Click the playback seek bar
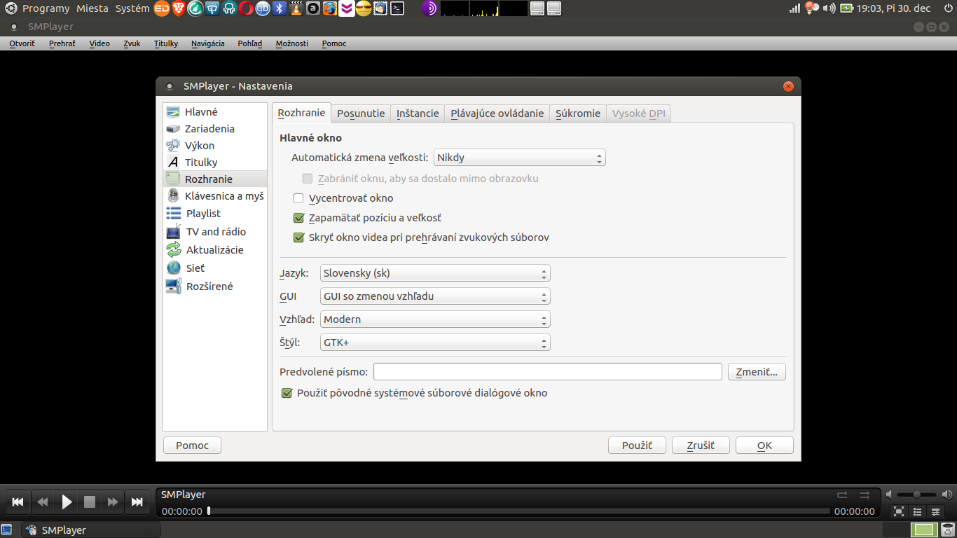The width and height of the screenshot is (957, 538). pos(518,511)
